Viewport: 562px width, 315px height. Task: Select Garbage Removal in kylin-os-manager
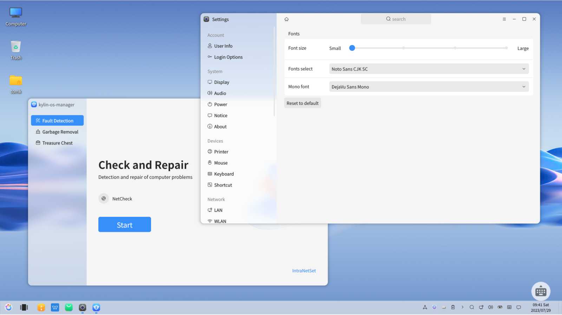(x=57, y=132)
